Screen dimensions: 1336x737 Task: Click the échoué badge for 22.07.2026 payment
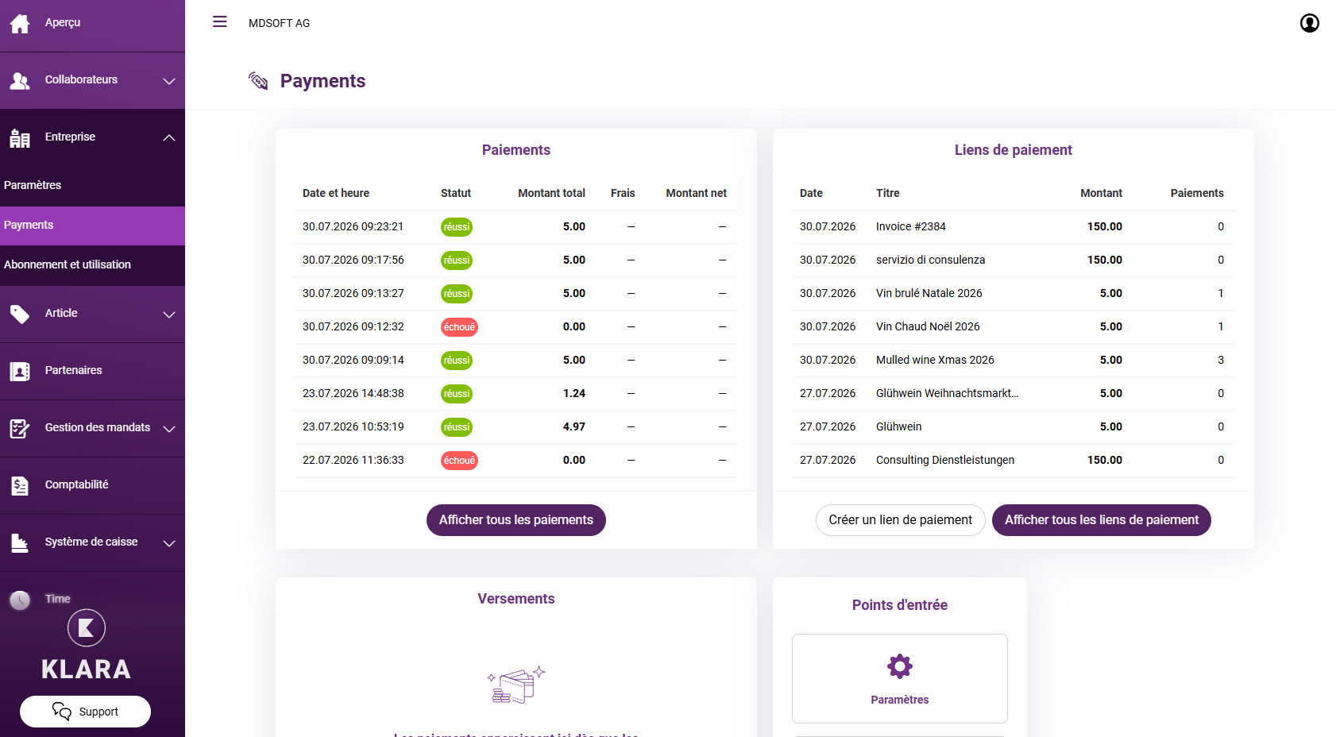[459, 461]
